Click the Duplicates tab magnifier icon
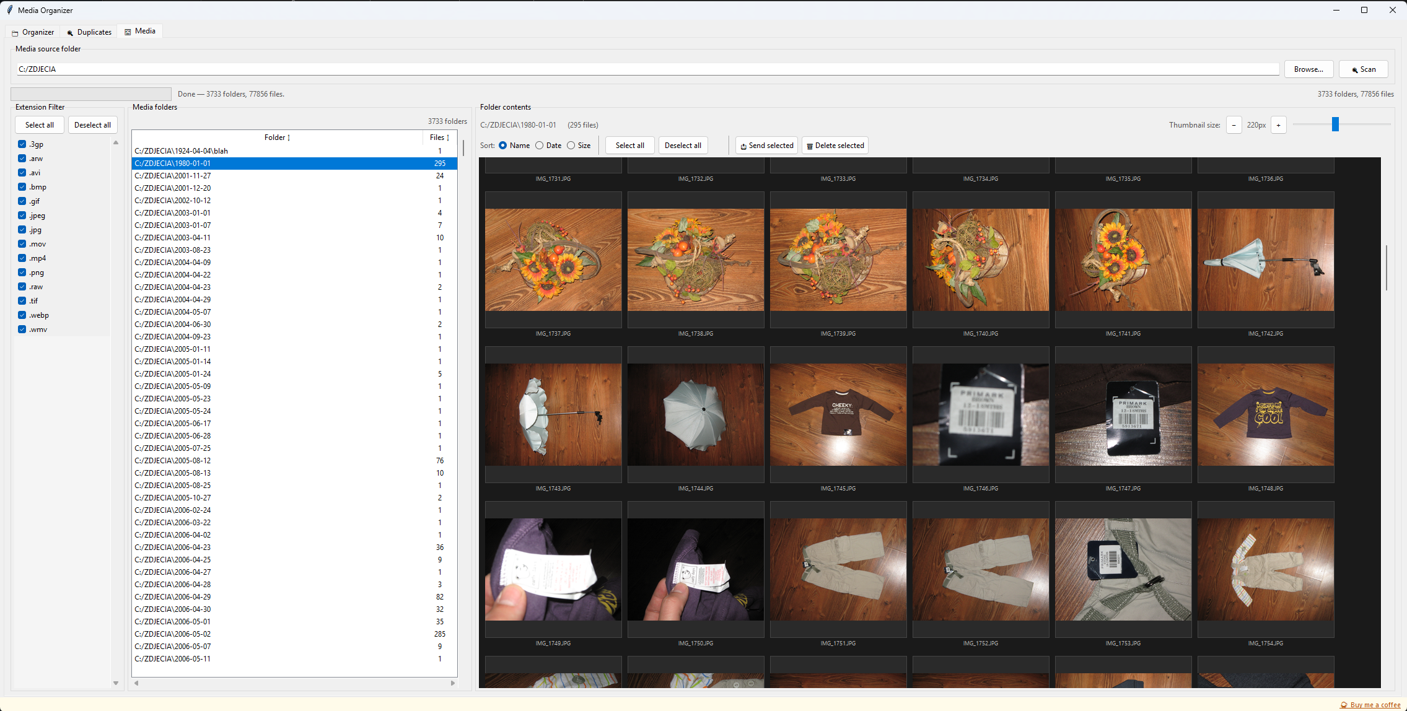The height and width of the screenshot is (711, 1407). click(x=70, y=32)
